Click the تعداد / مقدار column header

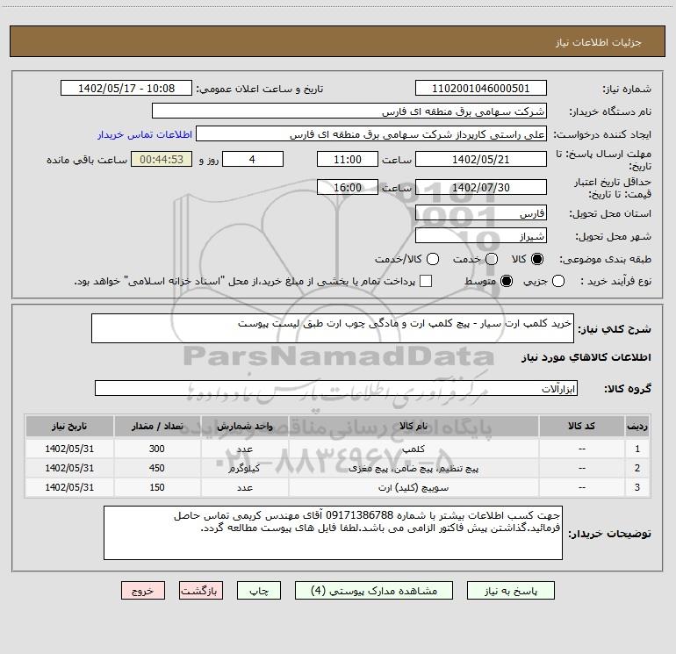click(x=157, y=426)
